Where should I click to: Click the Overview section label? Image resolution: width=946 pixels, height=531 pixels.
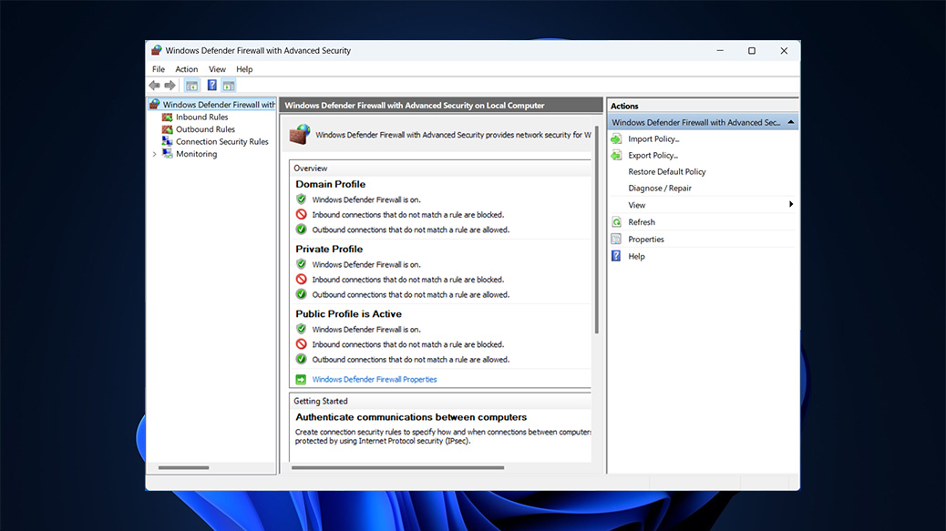310,168
